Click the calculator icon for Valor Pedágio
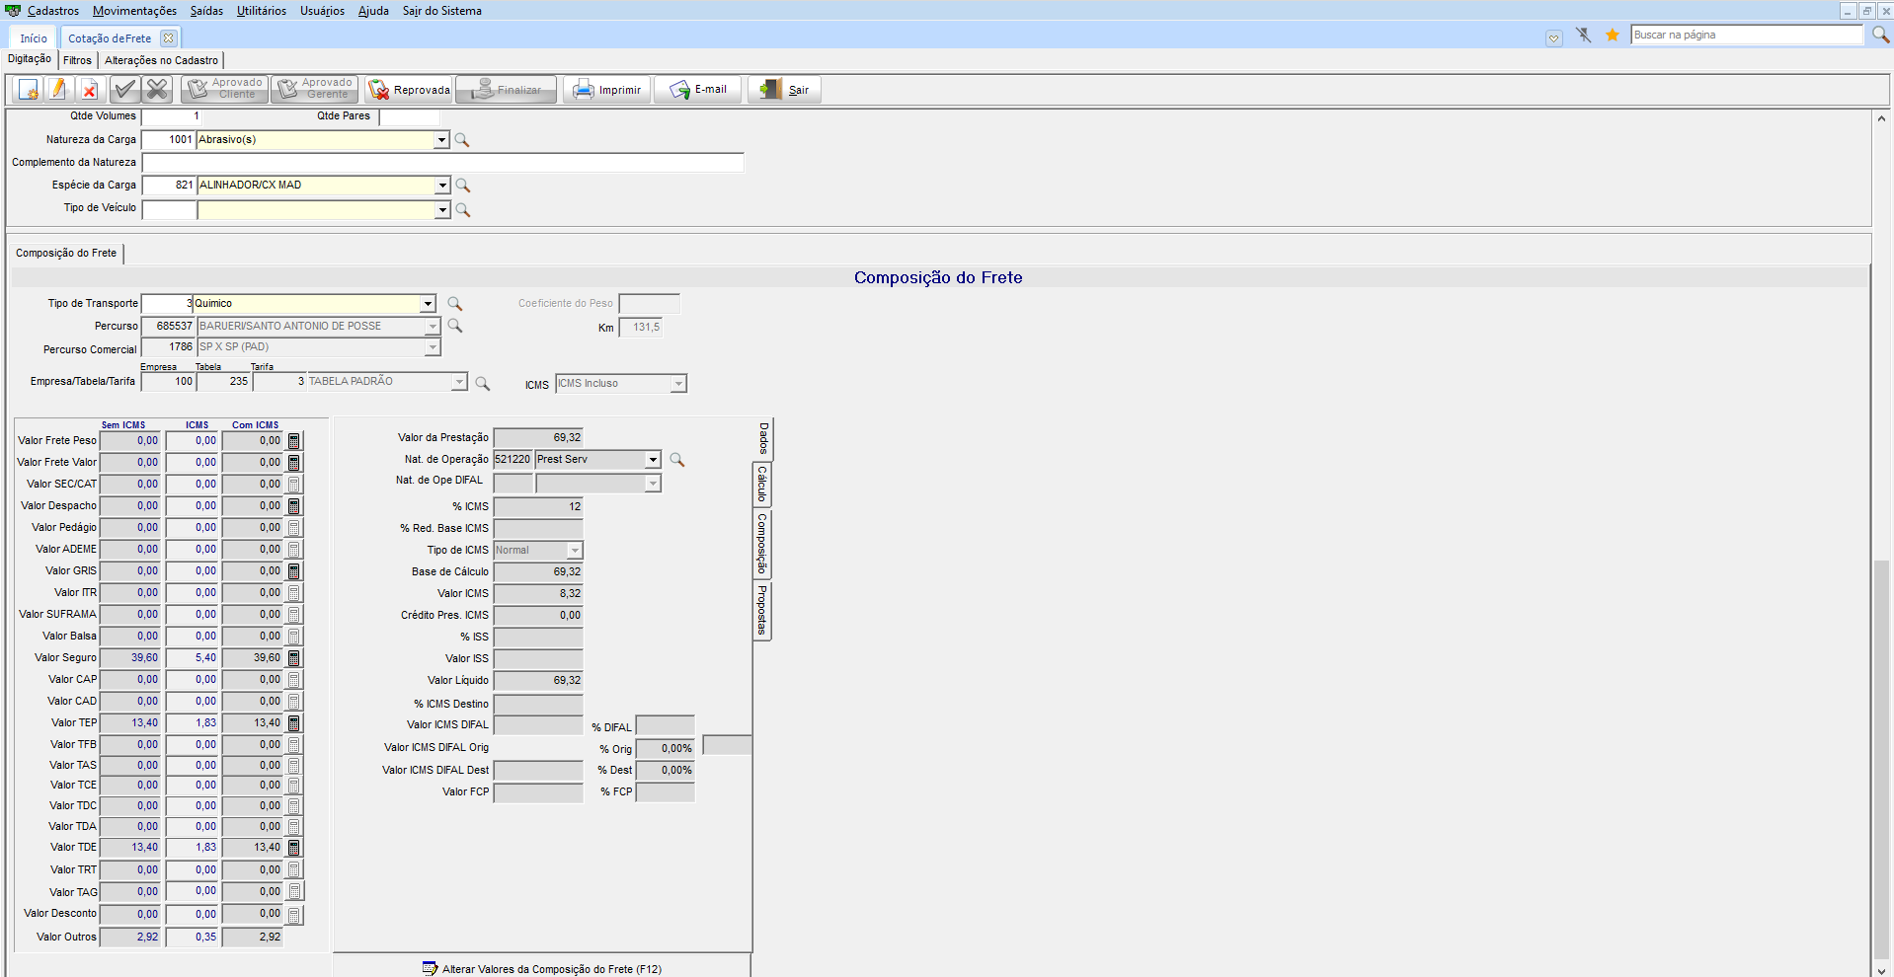This screenshot has width=1894, height=977. [x=294, y=528]
